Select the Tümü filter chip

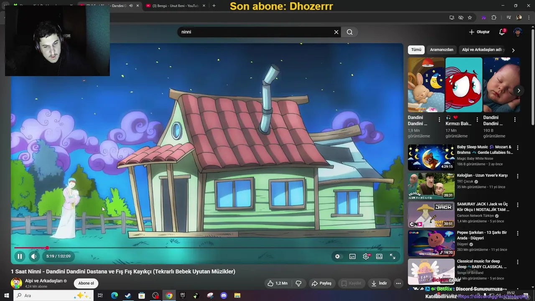click(x=416, y=49)
